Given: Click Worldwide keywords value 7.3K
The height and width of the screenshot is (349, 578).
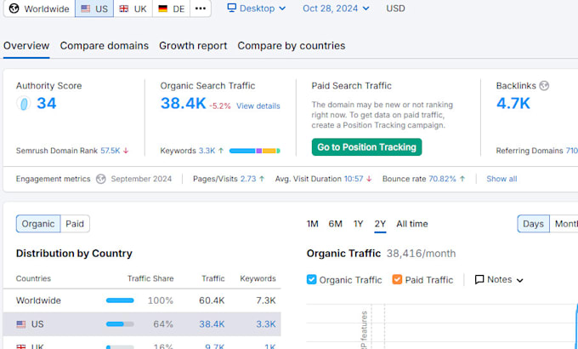Looking at the screenshot, I should 266,300.
